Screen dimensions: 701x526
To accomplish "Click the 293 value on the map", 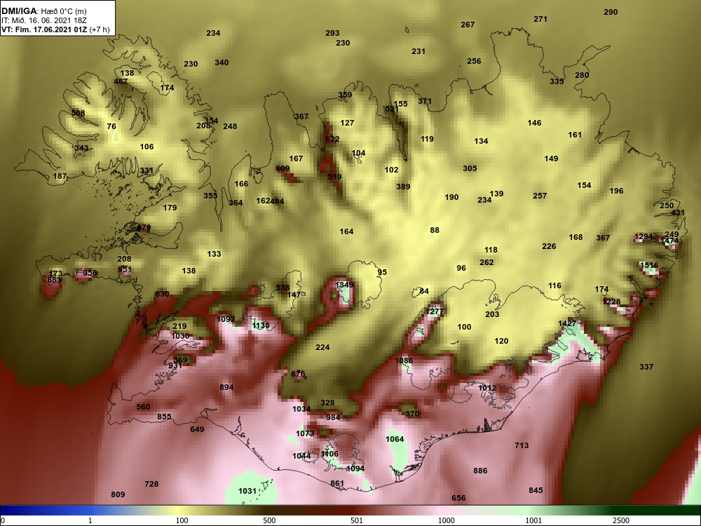I will click(332, 33).
